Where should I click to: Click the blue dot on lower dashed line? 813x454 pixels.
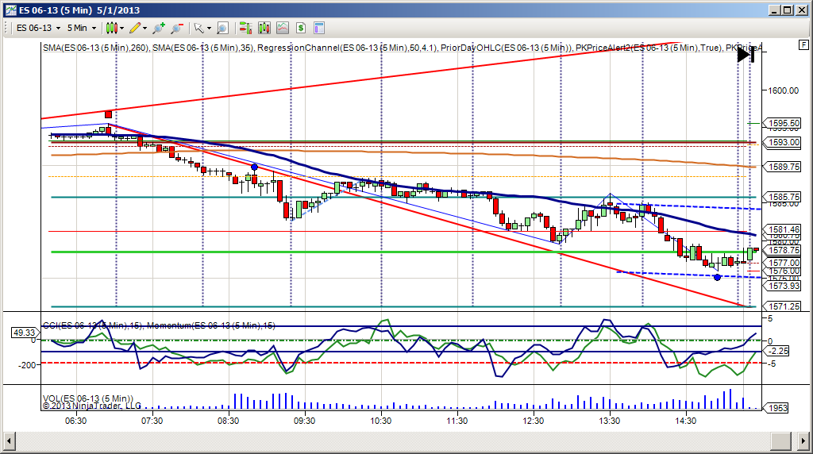(x=717, y=277)
